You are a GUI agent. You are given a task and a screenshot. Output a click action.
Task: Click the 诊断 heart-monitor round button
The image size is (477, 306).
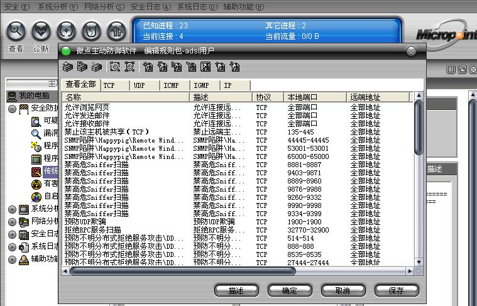tap(41, 31)
